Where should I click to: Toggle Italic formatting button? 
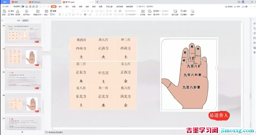63,14
